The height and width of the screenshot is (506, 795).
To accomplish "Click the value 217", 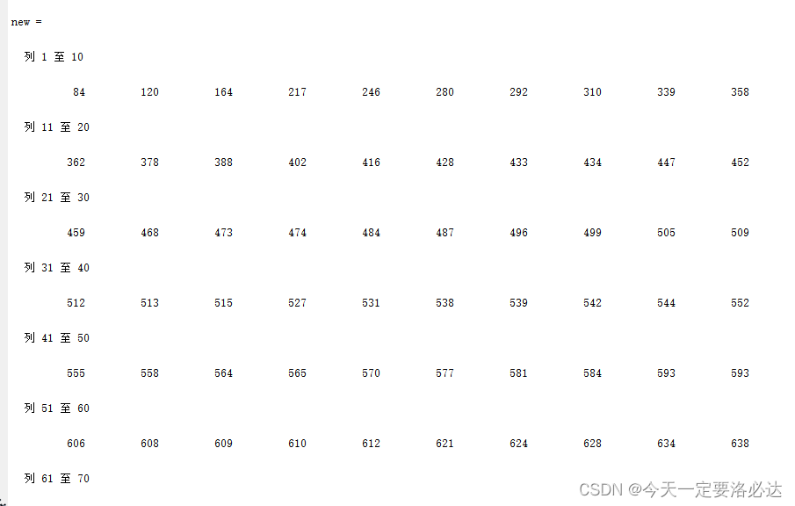I will (298, 92).
